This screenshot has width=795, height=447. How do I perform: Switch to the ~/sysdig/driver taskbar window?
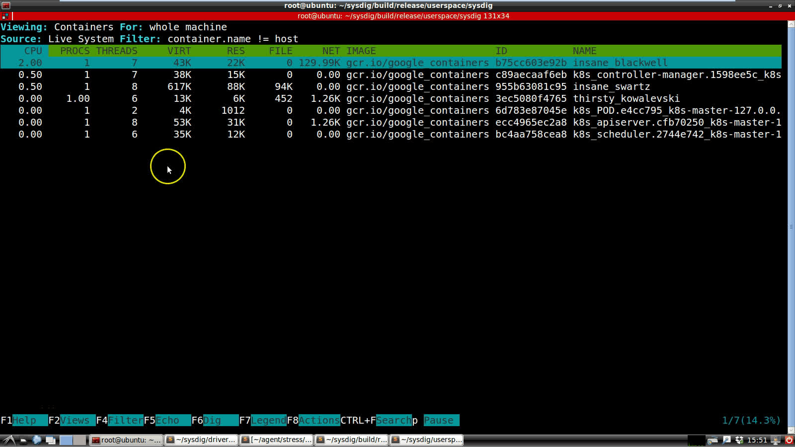201,440
